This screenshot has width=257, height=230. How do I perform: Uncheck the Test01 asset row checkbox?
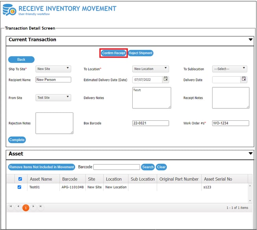tap(19, 187)
